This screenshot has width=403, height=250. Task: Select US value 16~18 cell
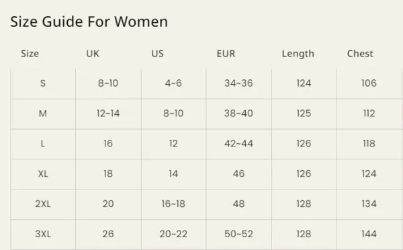tap(173, 204)
